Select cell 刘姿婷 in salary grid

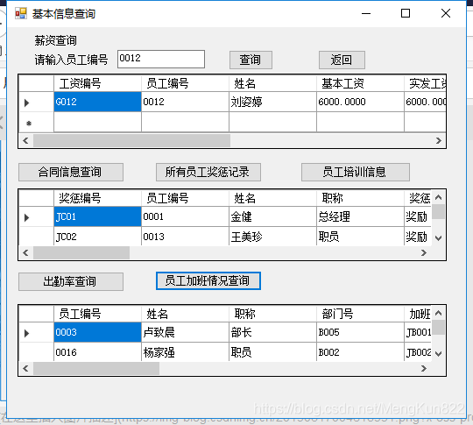[x=272, y=102]
